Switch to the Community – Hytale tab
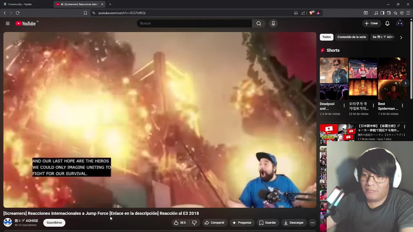 coord(26,4)
